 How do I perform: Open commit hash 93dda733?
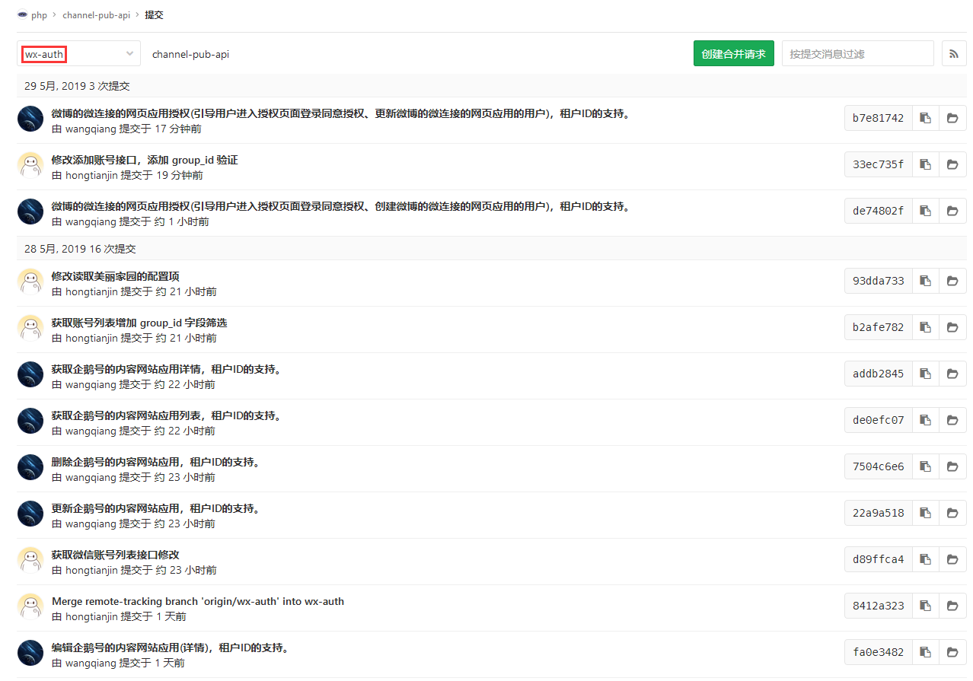tap(878, 281)
